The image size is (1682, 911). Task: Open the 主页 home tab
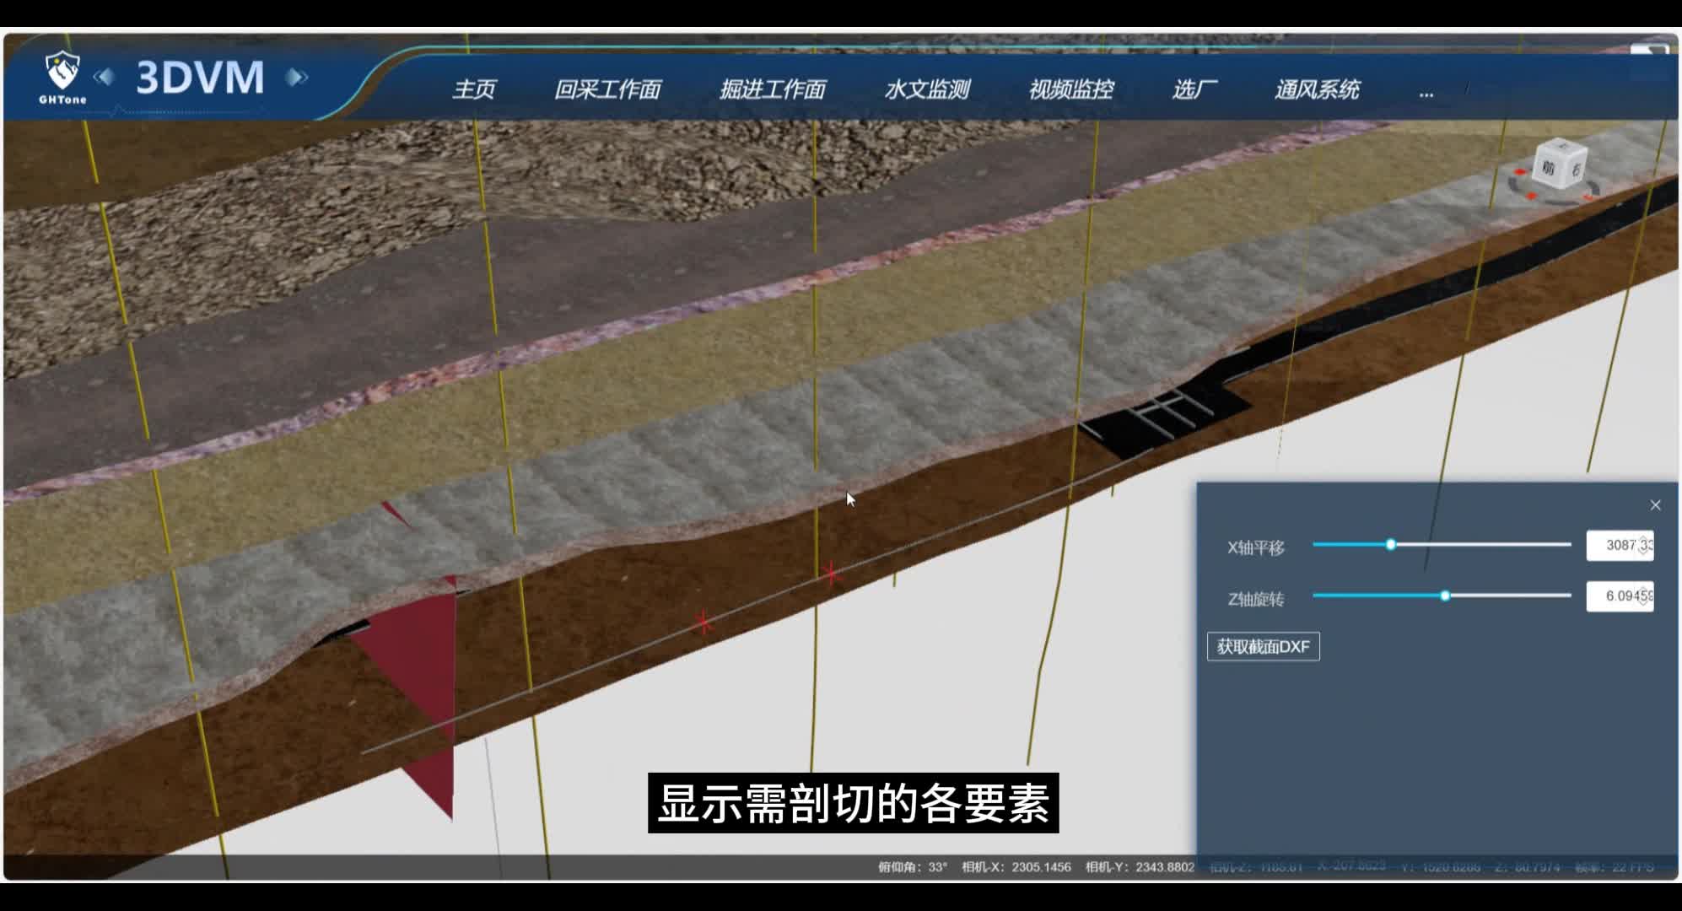coord(474,89)
